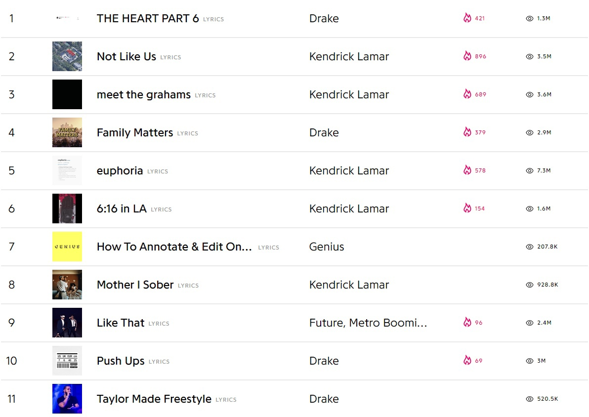Click the flame icon on 6:16 in LA row

click(x=467, y=208)
